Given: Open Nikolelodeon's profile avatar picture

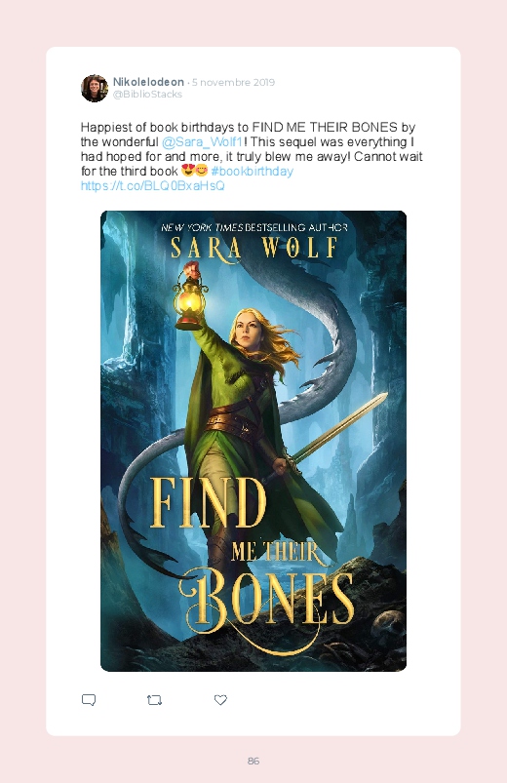Looking at the screenshot, I should click(95, 89).
